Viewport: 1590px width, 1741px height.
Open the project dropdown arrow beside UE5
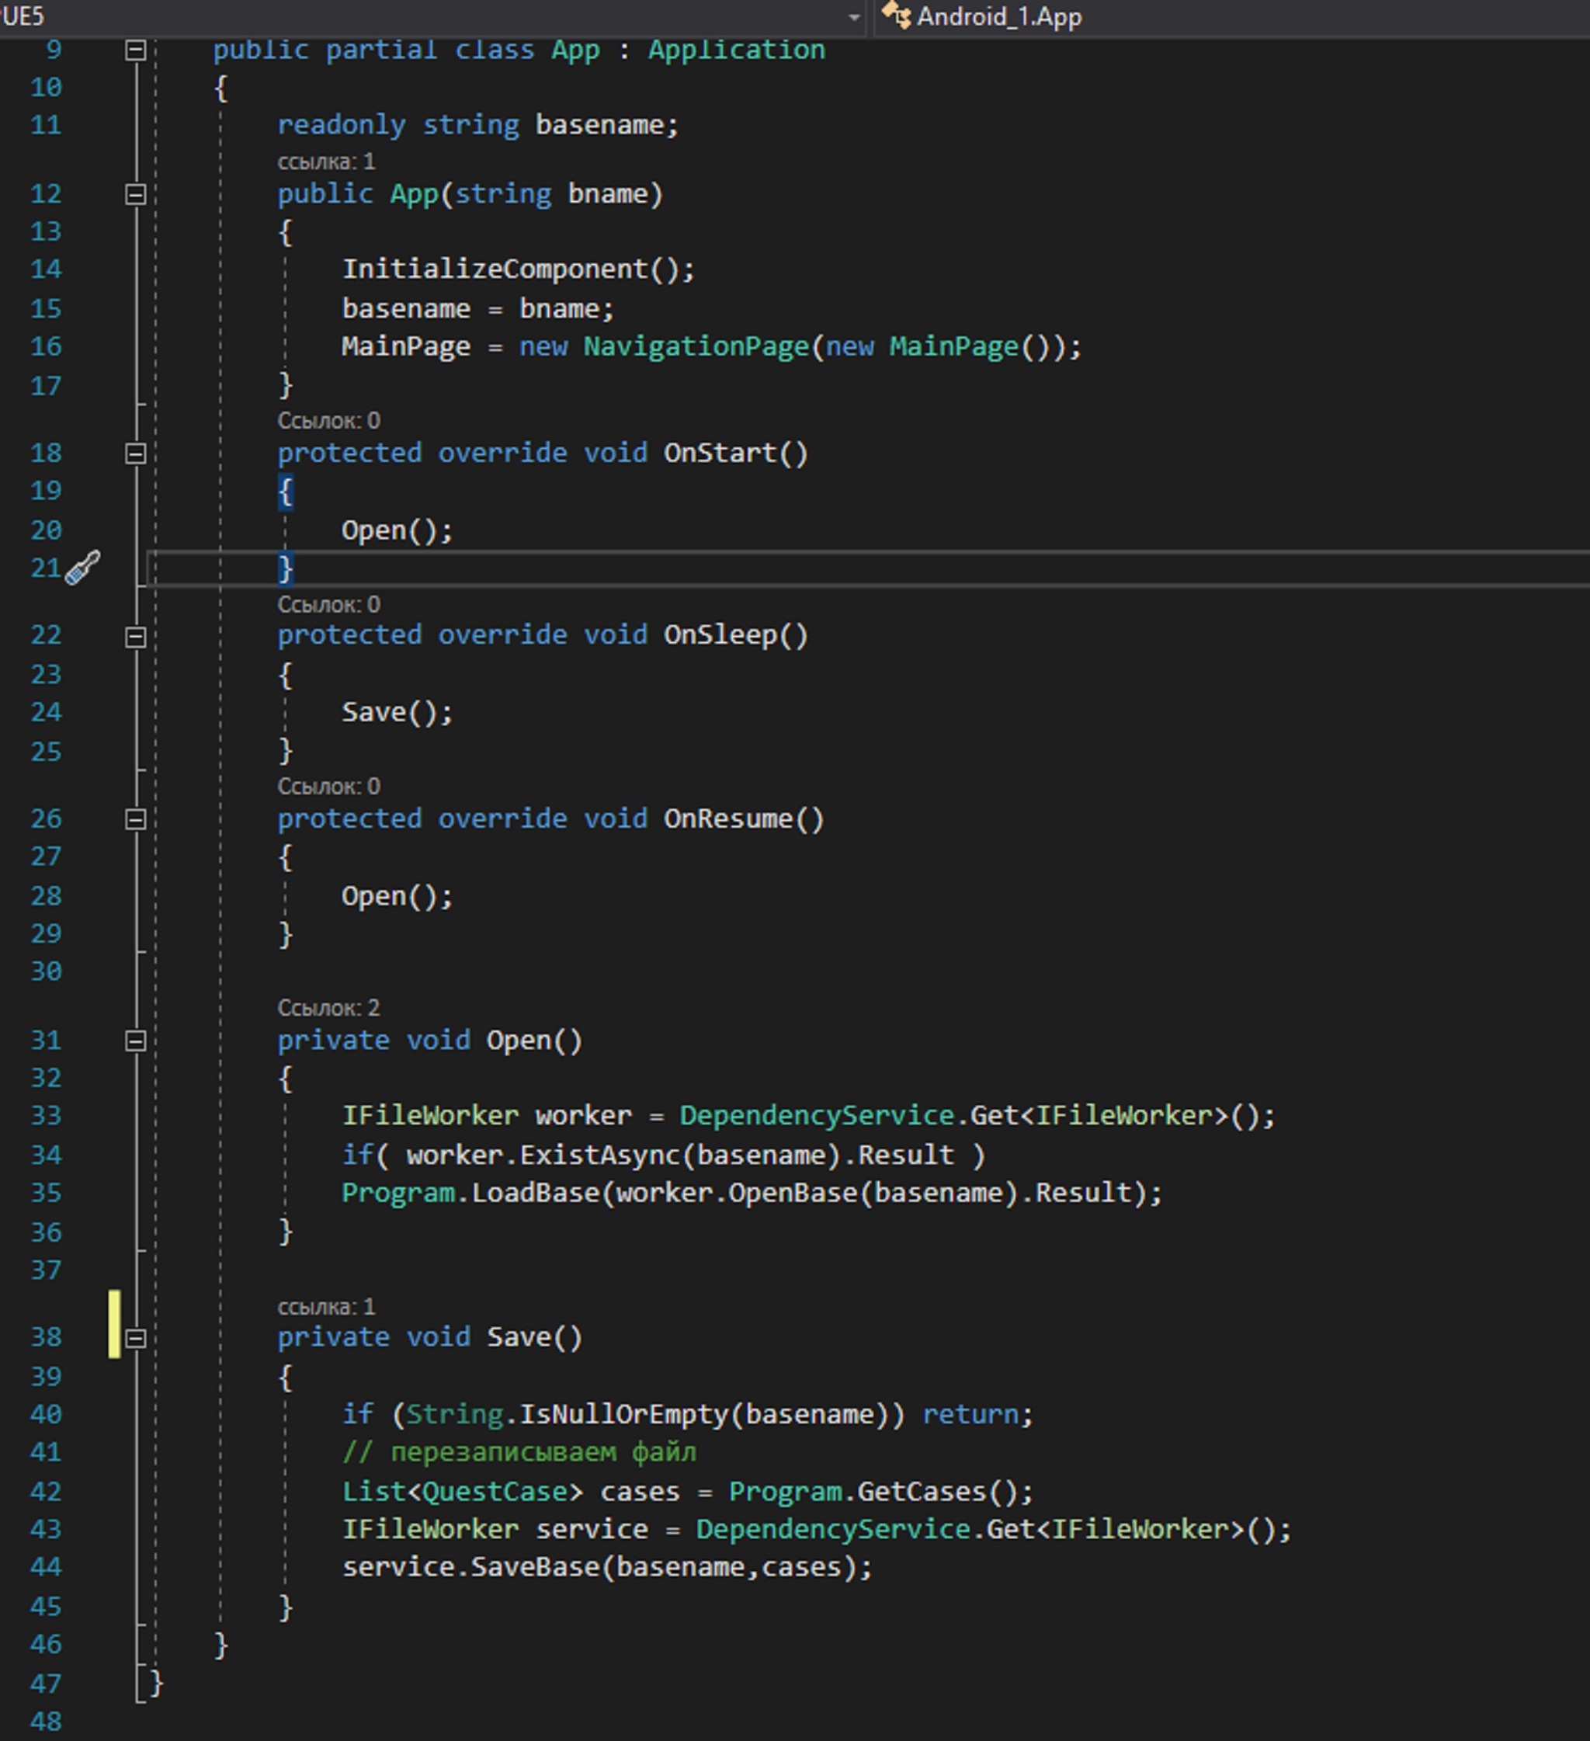point(854,17)
